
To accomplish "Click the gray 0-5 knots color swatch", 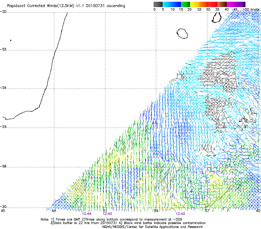I will [x=158, y=4].
